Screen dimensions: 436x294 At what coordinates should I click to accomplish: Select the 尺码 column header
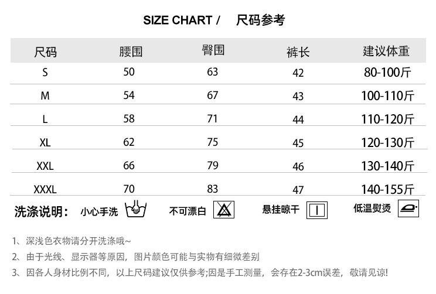(46, 52)
